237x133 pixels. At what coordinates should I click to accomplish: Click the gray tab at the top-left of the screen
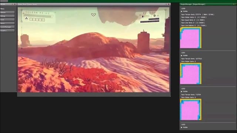point(4,1)
